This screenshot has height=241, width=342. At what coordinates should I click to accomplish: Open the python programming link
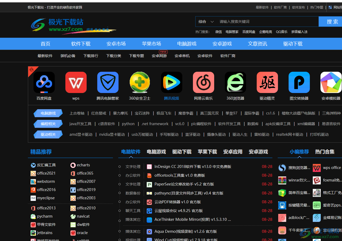pos(128,124)
